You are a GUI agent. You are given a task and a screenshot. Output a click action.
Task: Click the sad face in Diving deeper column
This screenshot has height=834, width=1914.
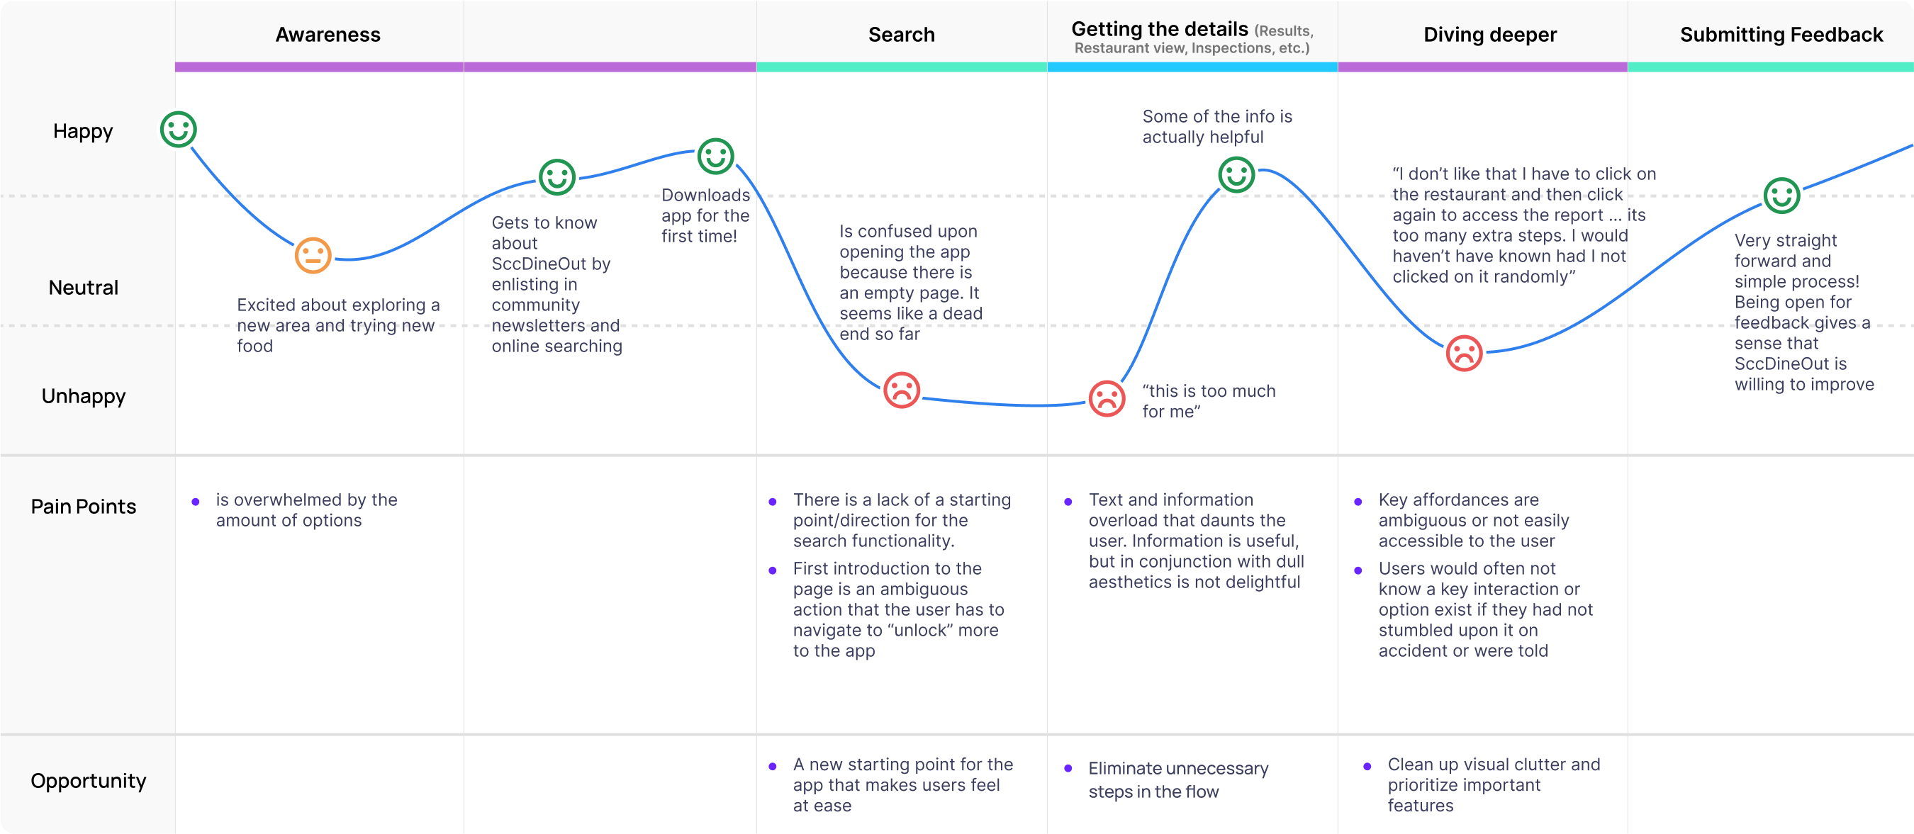(1464, 354)
